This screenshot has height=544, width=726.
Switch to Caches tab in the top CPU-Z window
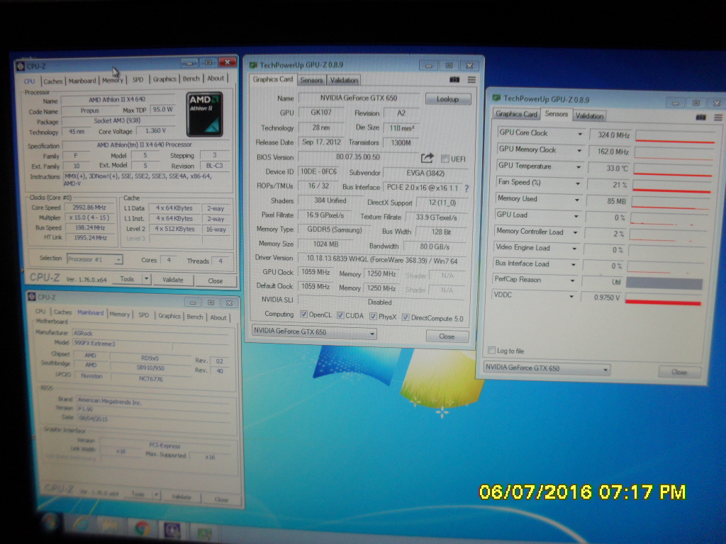coord(52,81)
